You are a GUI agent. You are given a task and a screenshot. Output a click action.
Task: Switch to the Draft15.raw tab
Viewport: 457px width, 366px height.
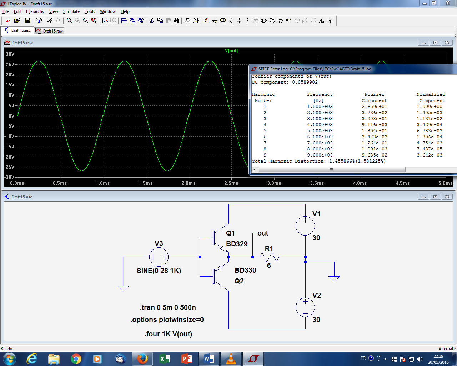(x=49, y=31)
